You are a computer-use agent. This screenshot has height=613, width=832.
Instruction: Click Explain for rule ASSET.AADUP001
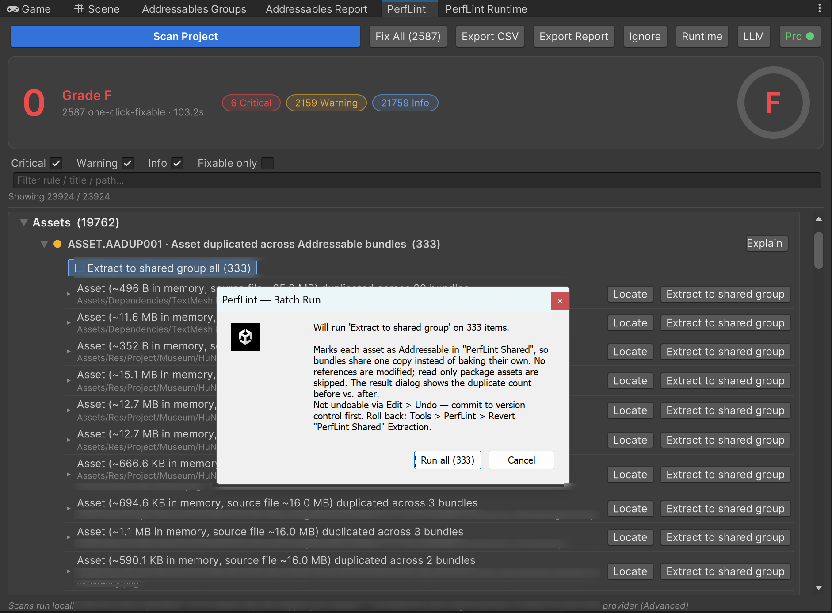[767, 243]
